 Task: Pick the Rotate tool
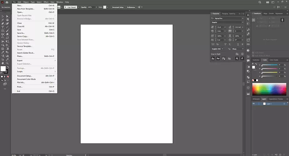tap(3, 38)
